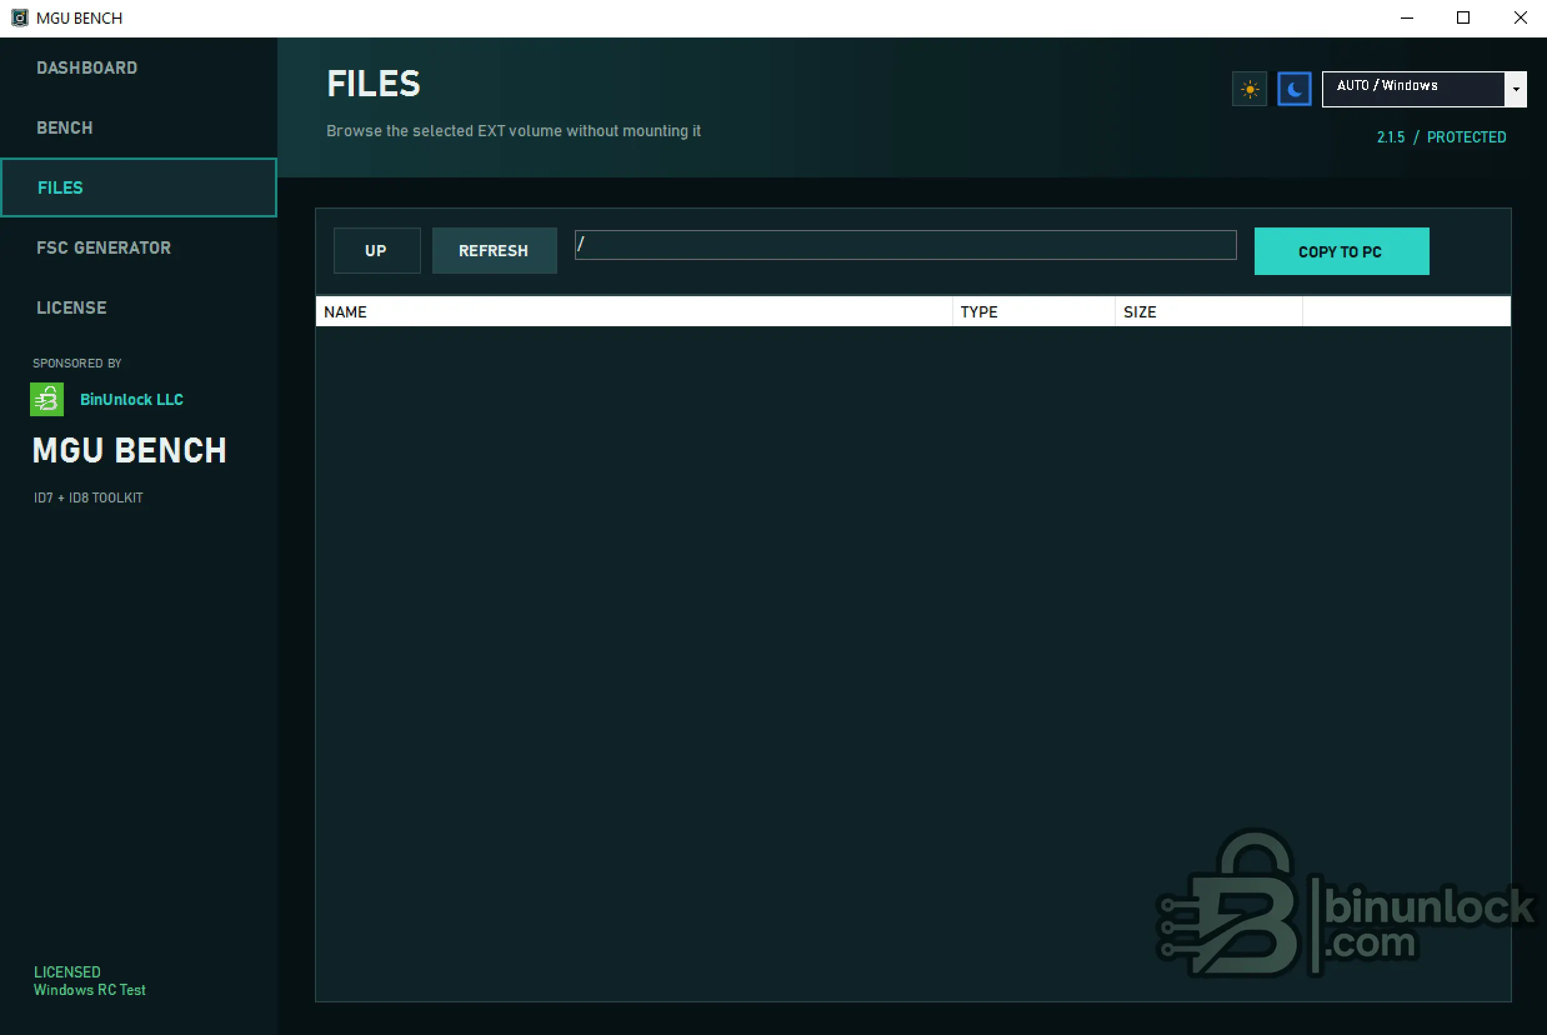The height and width of the screenshot is (1035, 1547).
Task: Click the BinUnlock green logo icon
Action: pos(47,399)
